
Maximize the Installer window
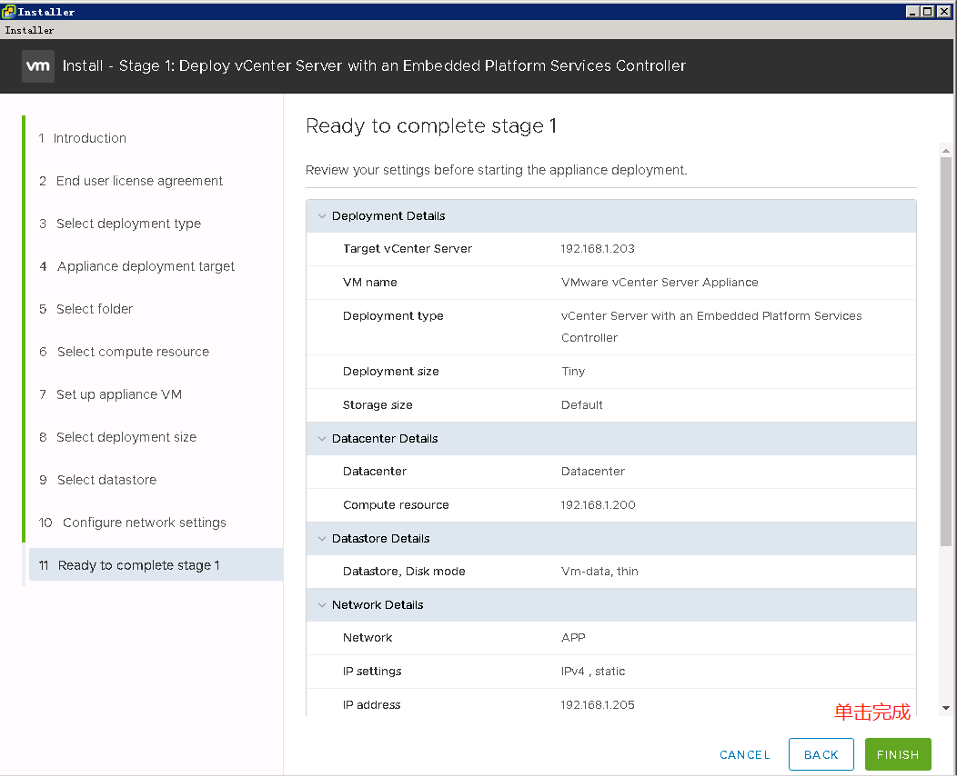928,11
